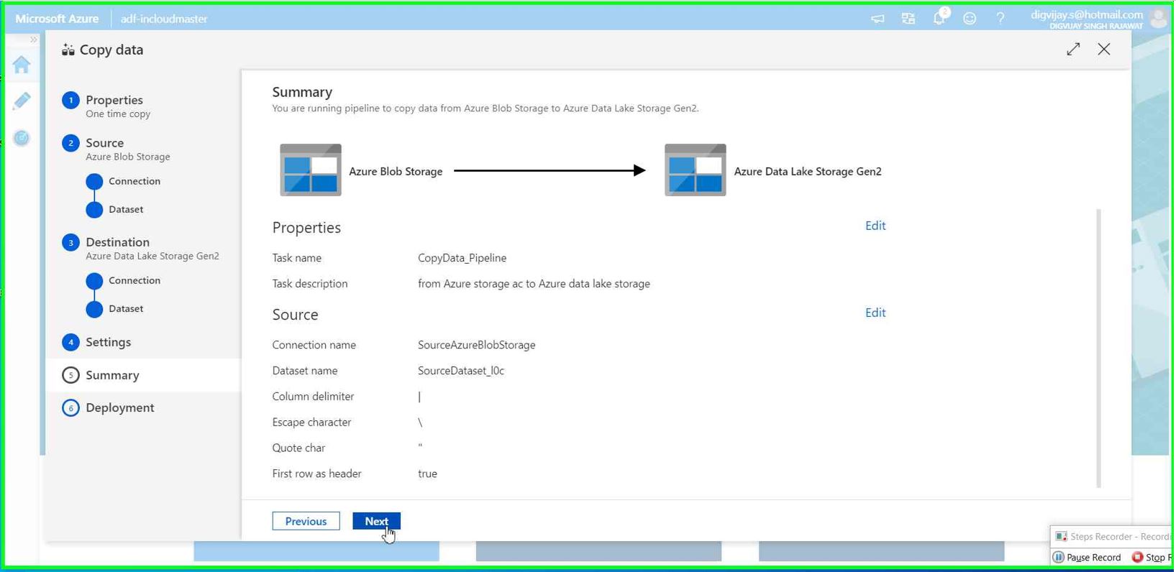Click the adf-incloudmaster factory name

[164, 19]
